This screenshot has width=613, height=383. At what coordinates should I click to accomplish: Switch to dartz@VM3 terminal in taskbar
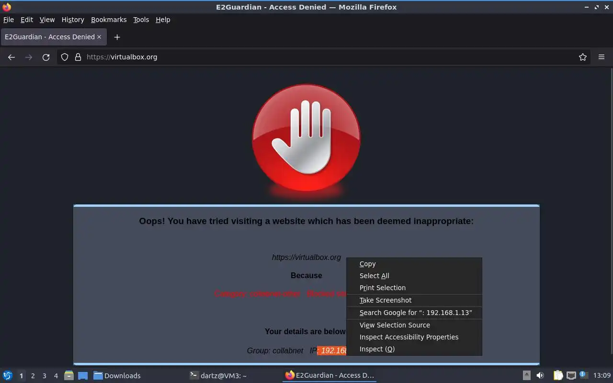tap(234, 375)
